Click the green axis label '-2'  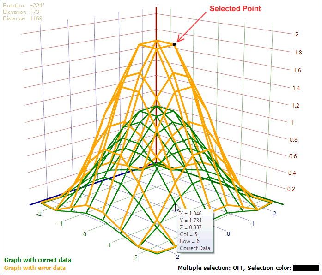[39, 214]
